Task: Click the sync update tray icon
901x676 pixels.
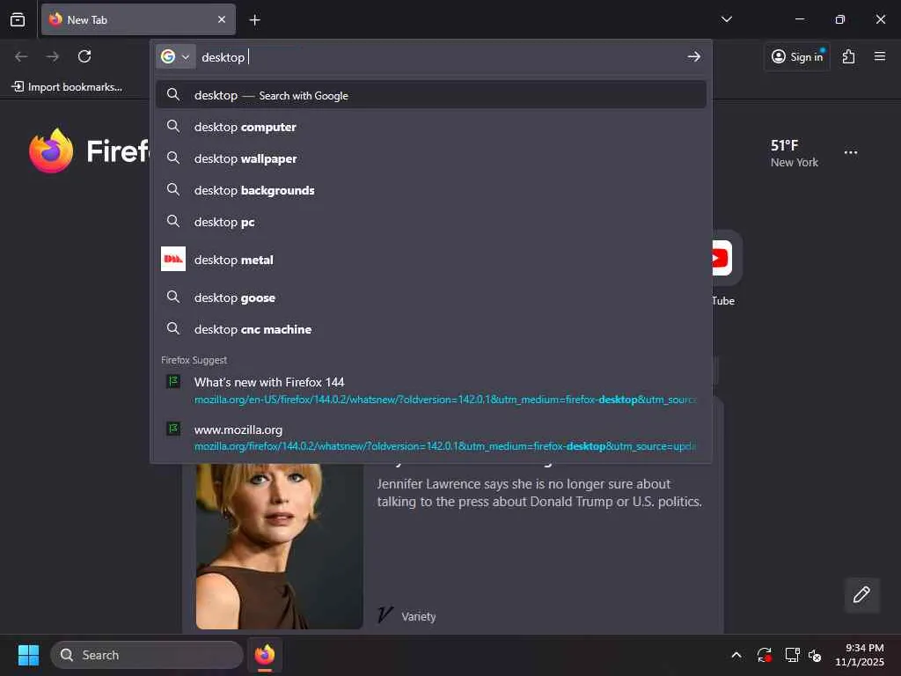Action: [x=765, y=655]
